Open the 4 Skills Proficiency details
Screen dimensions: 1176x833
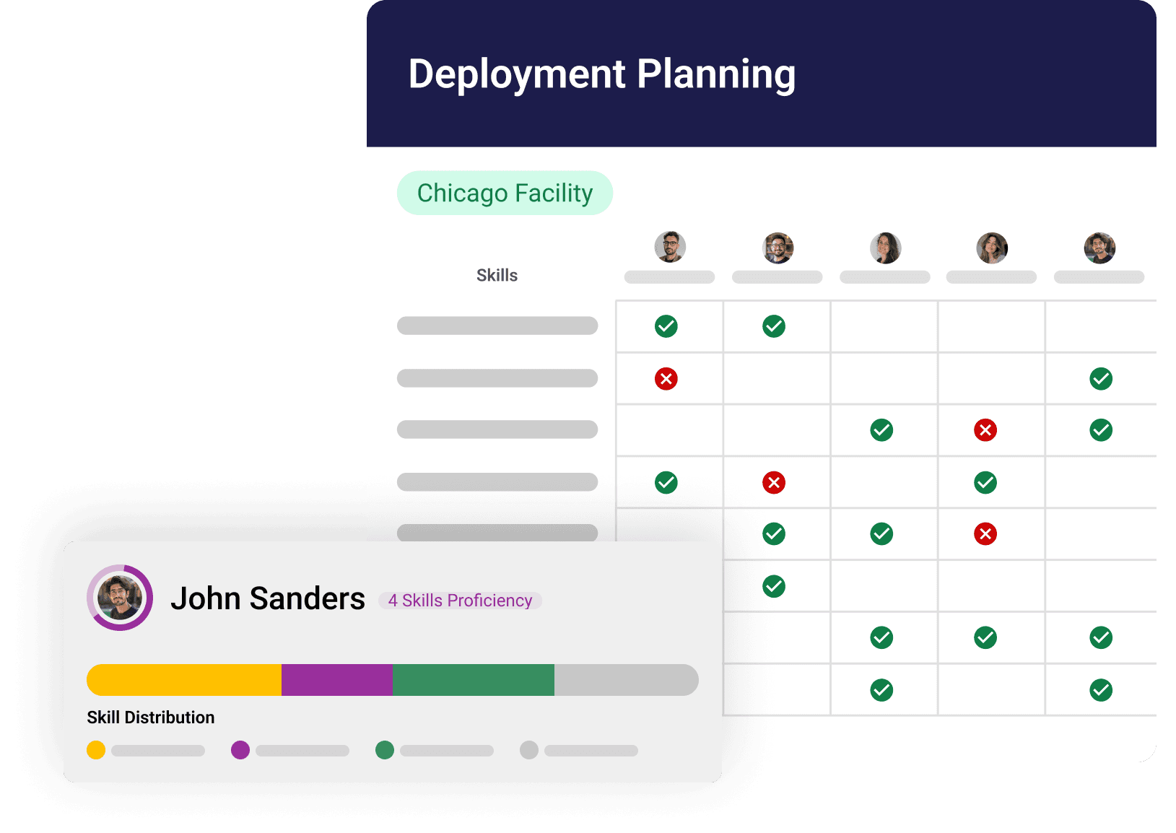(x=460, y=600)
